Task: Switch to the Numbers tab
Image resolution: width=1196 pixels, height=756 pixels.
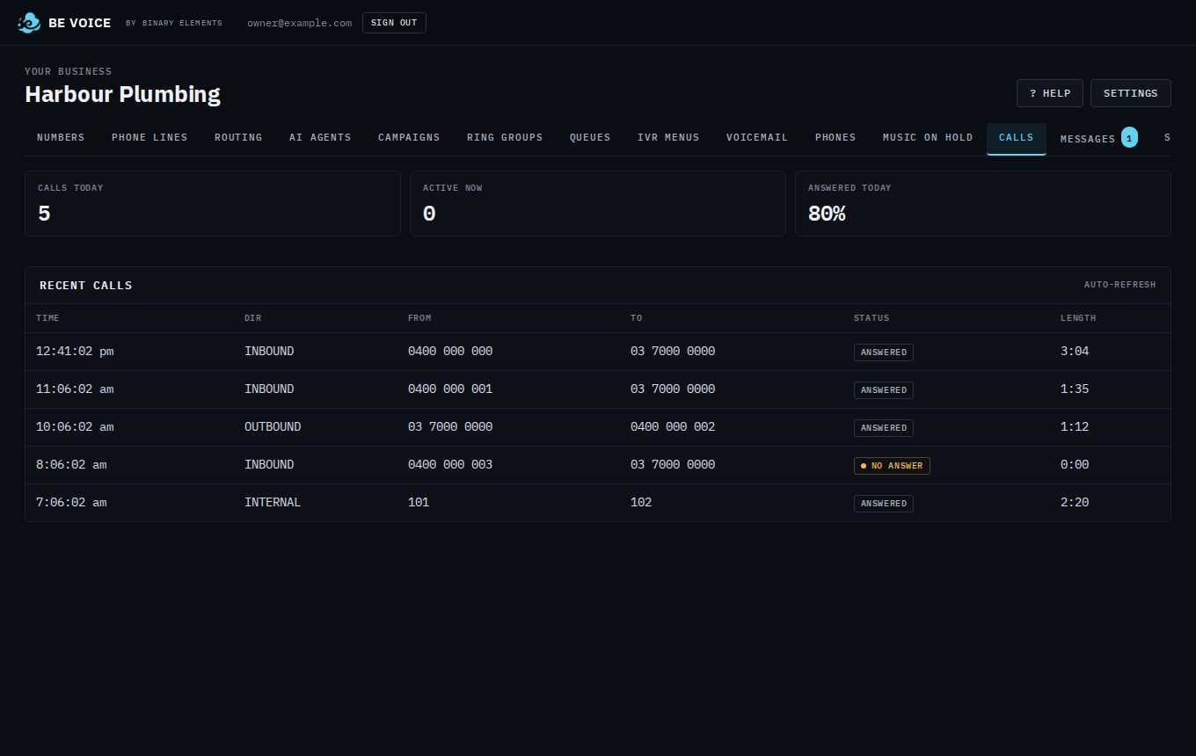Action: (x=61, y=138)
